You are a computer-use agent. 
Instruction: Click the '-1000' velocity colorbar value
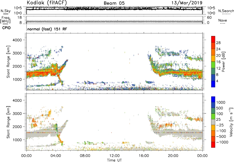point(222,142)
